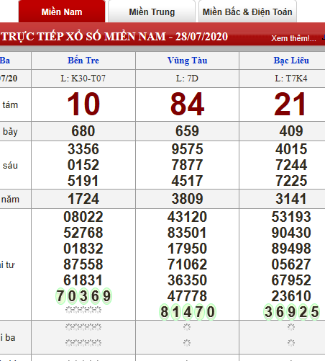Viewport: 325px width, 361px height.
Task: Open the Bạc Liêu province link
Action: click(x=291, y=61)
